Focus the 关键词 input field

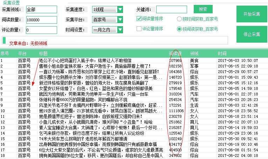[172, 9]
